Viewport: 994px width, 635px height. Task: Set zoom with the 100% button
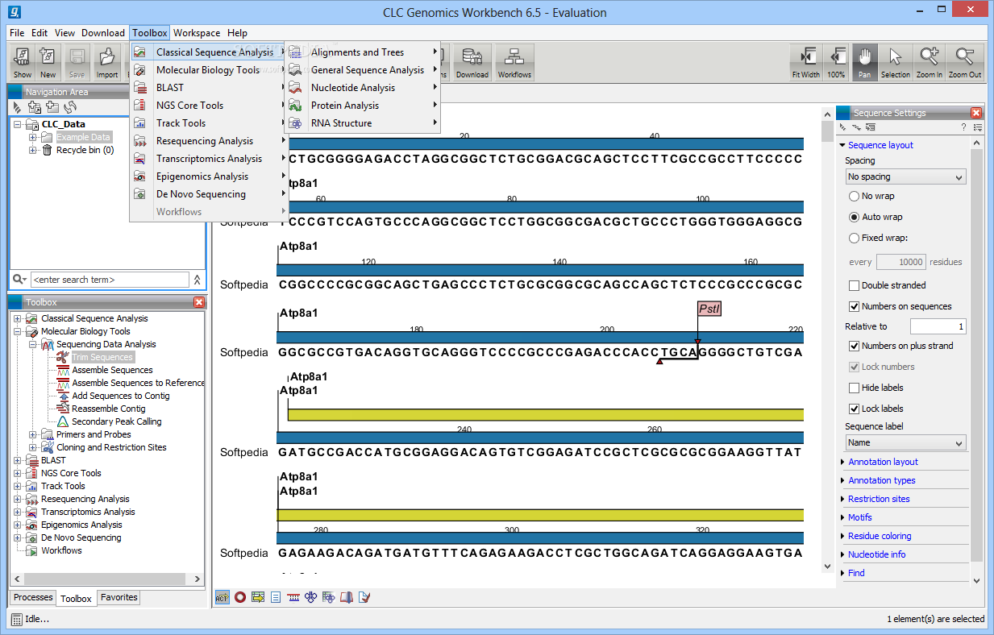(x=836, y=63)
